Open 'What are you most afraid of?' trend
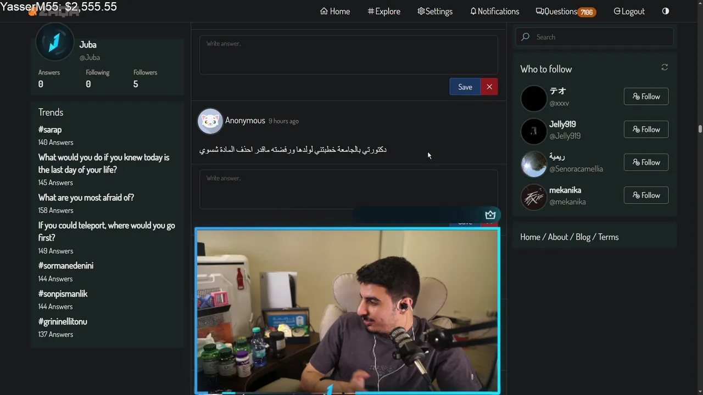The image size is (703, 395). [x=86, y=198]
